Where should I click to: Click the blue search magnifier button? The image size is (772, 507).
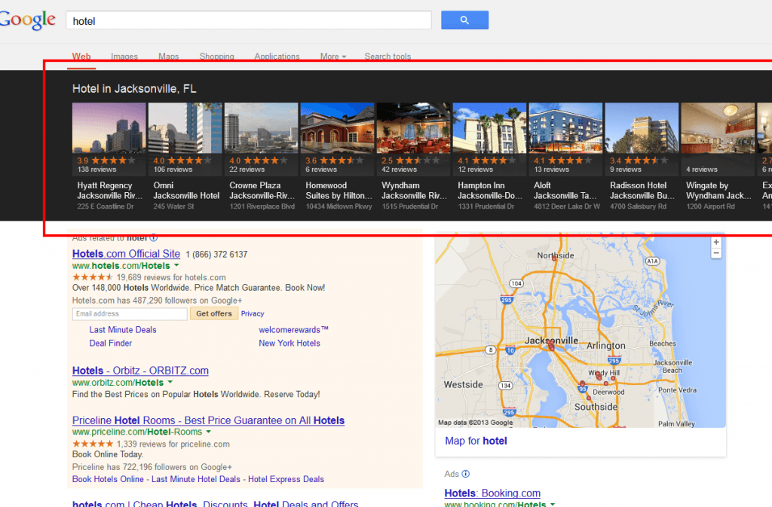coord(464,20)
